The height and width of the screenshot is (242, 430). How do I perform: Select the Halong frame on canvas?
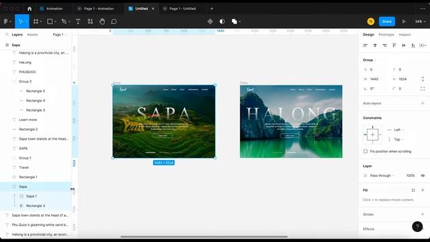point(291,122)
